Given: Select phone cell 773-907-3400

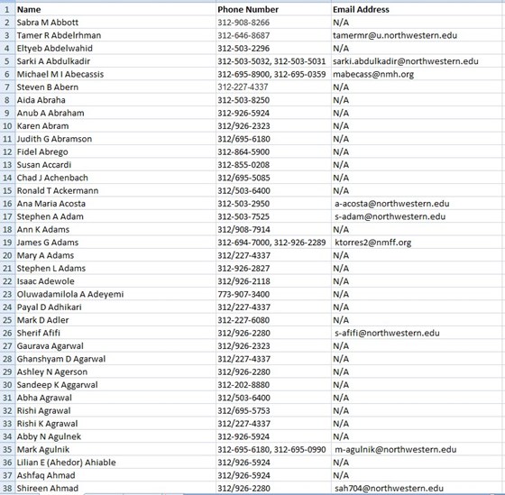Looking at the screenshot, I should (x=273, y=294).
